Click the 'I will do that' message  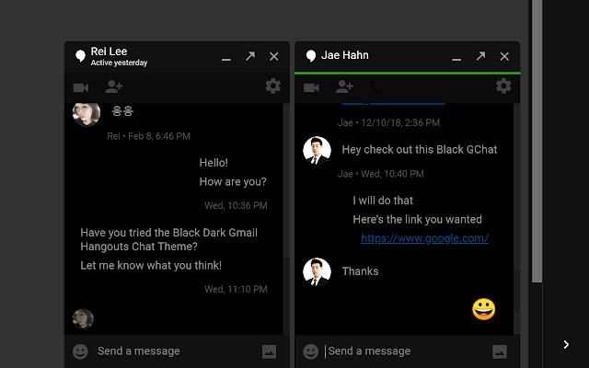click(x=383, y=201)
